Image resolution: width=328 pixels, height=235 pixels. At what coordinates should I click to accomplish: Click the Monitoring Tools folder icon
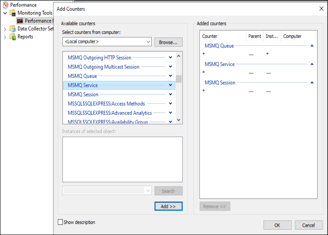pos(13,13)
